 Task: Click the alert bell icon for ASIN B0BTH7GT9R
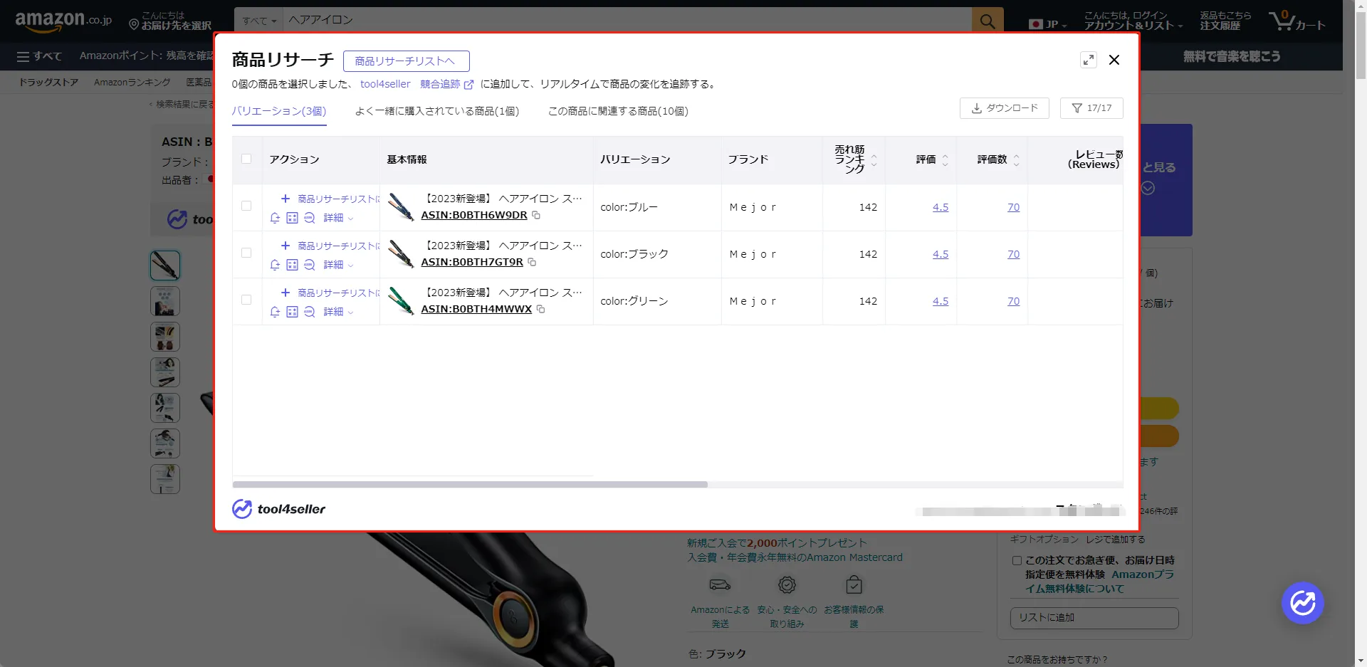(x=275, y=265)
